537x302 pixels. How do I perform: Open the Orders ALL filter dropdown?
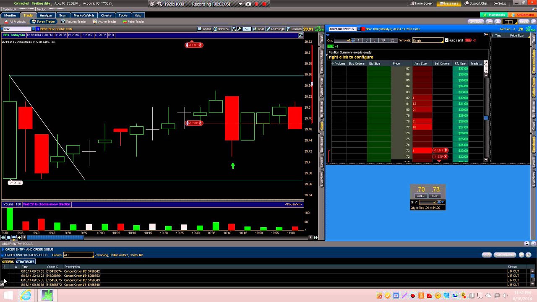[x=78, y=255]
